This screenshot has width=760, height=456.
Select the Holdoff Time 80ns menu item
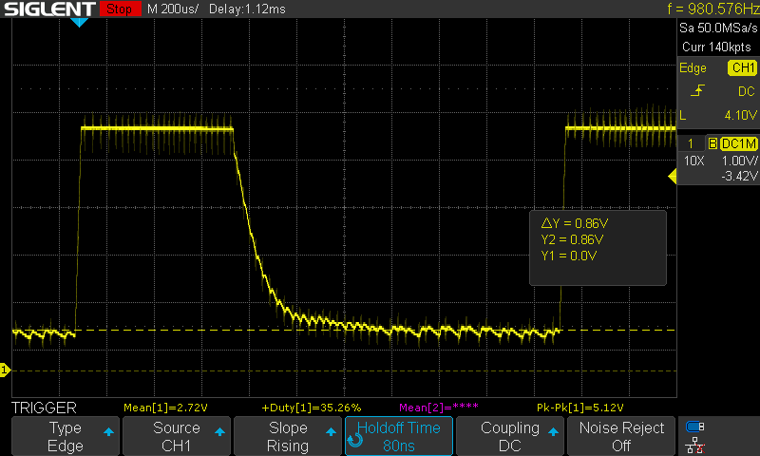(x=399, y=436)
